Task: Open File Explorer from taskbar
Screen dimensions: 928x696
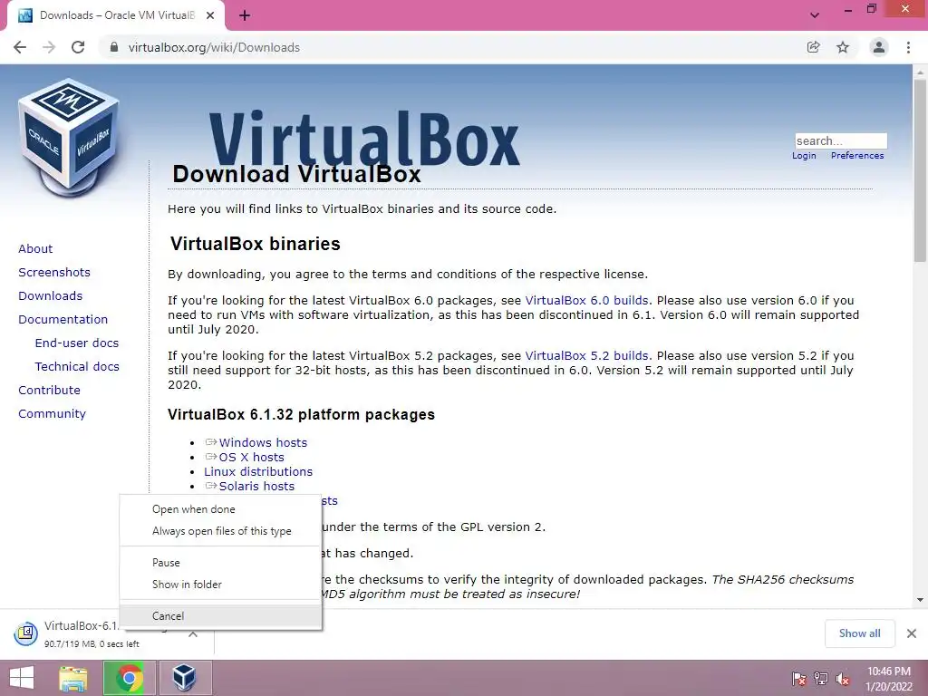Action: tap(72, 678)
